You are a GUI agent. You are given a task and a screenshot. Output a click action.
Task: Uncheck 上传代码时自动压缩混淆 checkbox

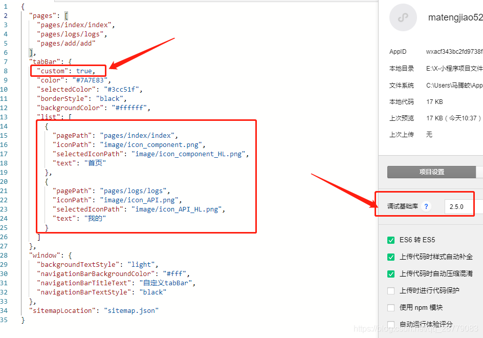click(391, 273)
